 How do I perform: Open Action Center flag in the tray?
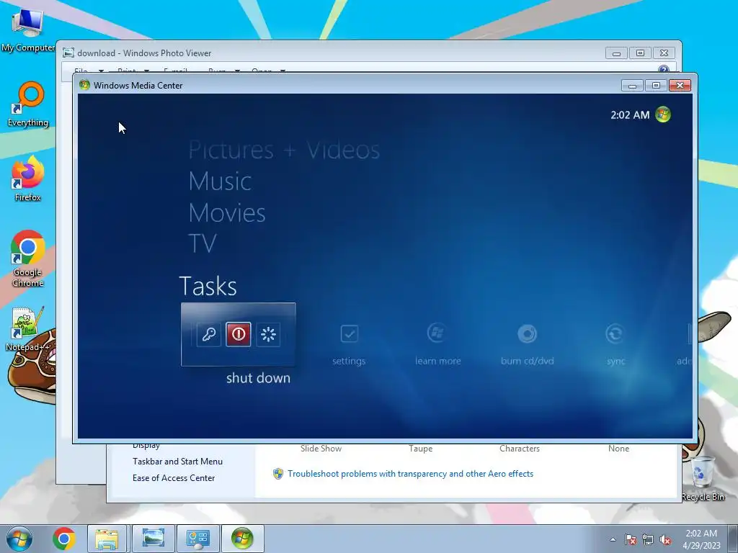tap(630, 539)
